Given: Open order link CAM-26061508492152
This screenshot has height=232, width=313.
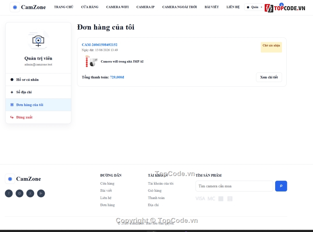Looking at the screenshot, I should (100, 45).
